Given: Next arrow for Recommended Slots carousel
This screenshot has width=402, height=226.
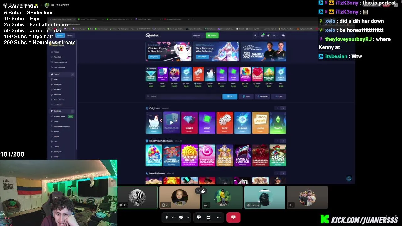Looking at the screenshot, I should (283, 141).
